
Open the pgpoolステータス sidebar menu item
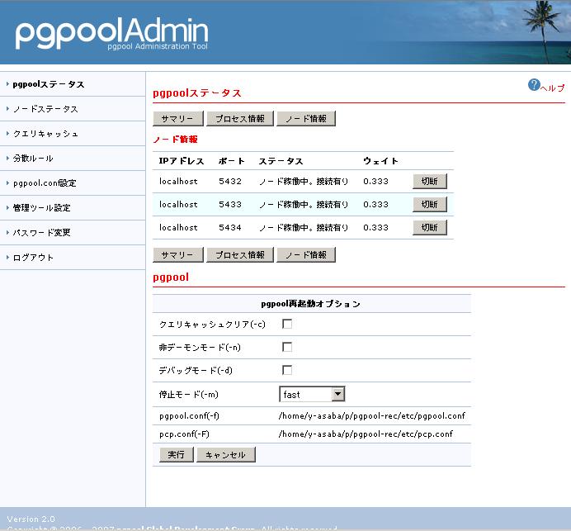(x=49, y=84)
